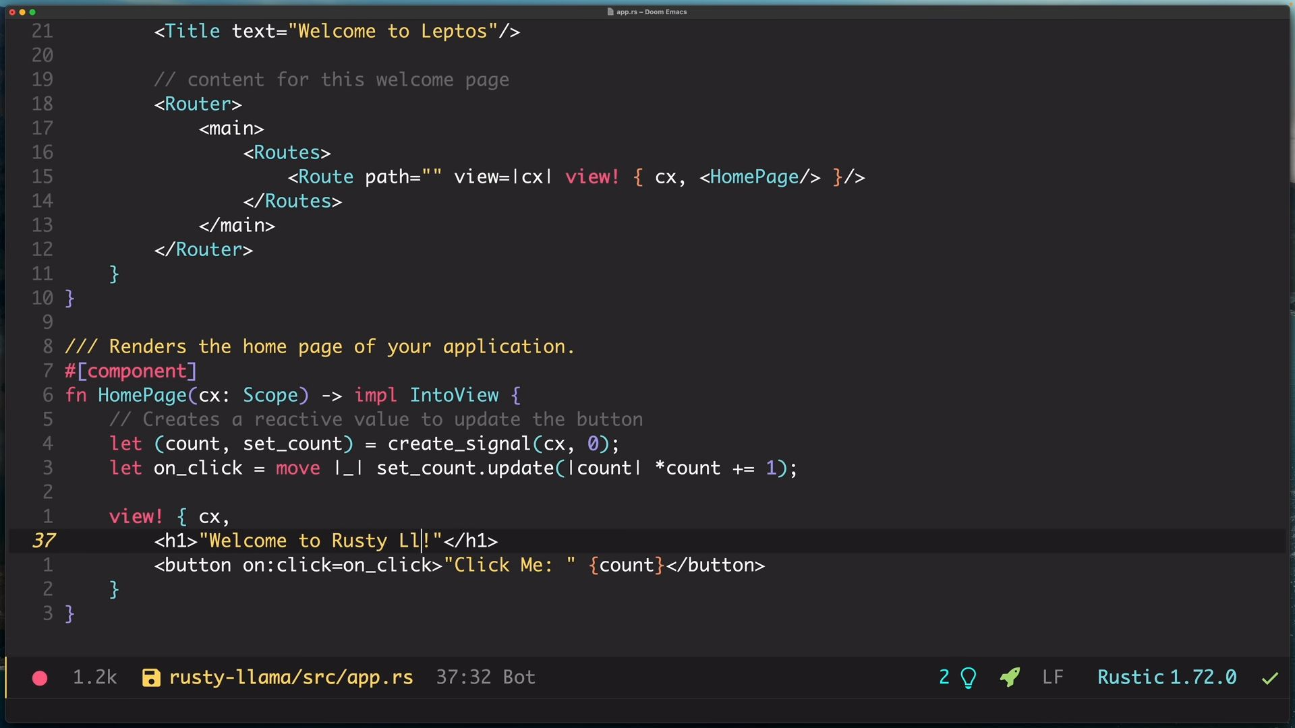Image resolution: width=1295 pixels, height=728 pixels.
Task: Click the #[component] attribute line
Action: tap(131, 371)
